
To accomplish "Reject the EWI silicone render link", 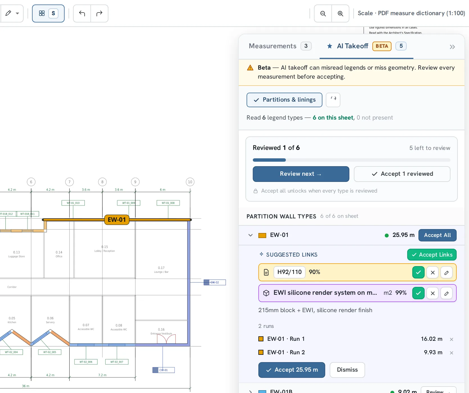I will (x=432, y=293).
